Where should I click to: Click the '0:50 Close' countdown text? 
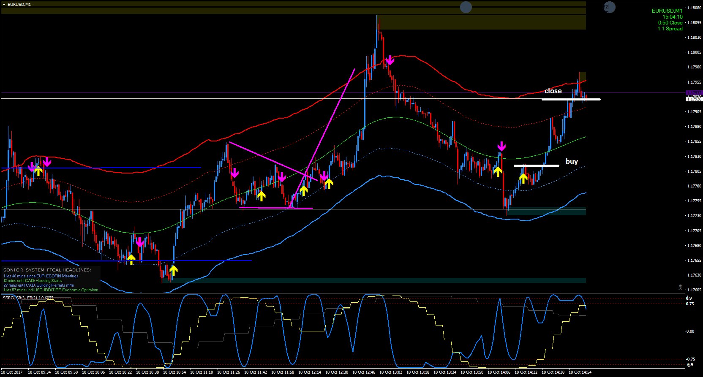pos(670,23)
